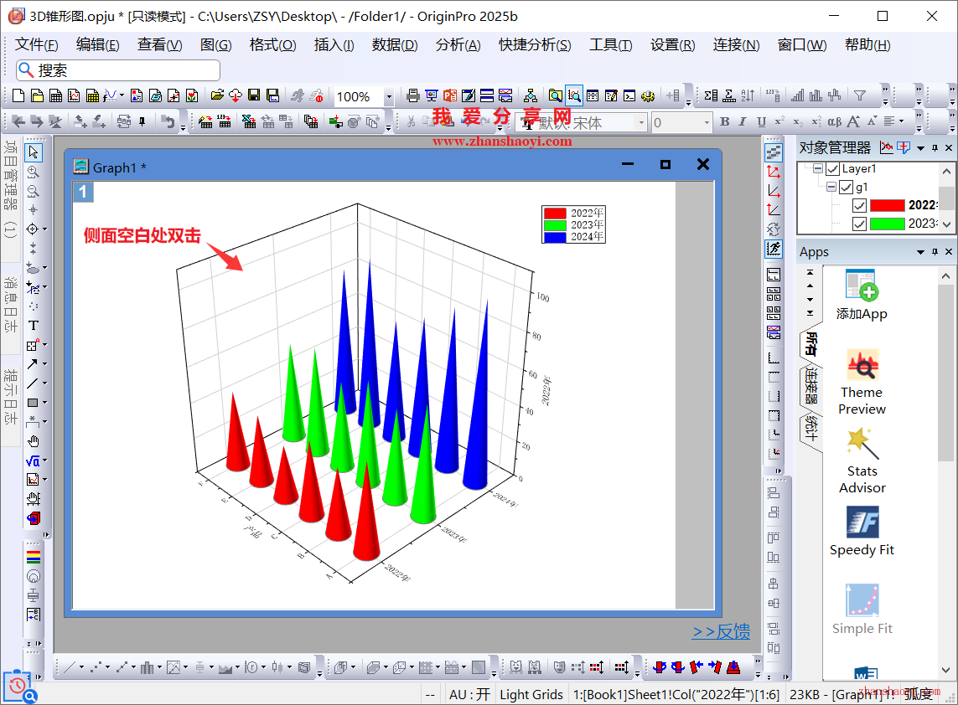Open the 格式(O) menu
Image resolution: width=958 pixels, height=705 pixels.
pyautogui.click(x=272, y=45)
